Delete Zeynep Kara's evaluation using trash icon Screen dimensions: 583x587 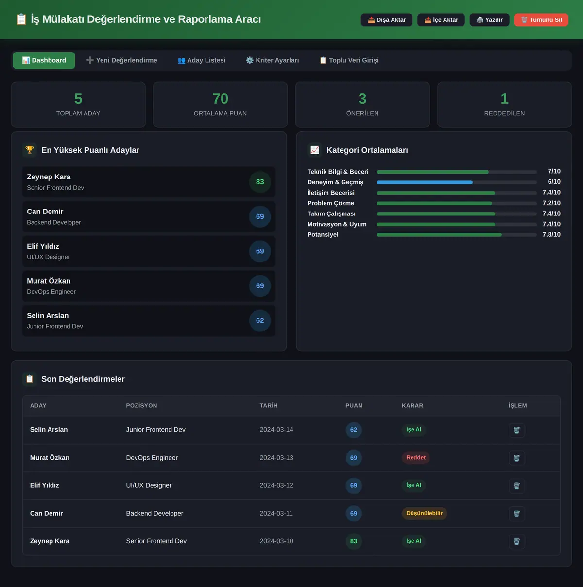(516, 541)
